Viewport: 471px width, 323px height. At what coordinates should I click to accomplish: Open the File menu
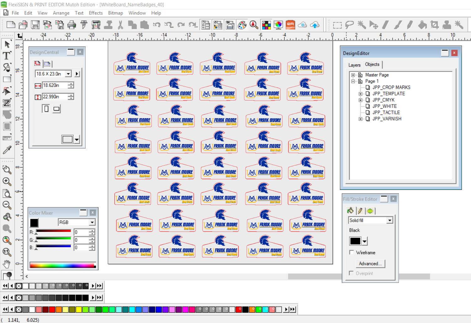(15, 13)
